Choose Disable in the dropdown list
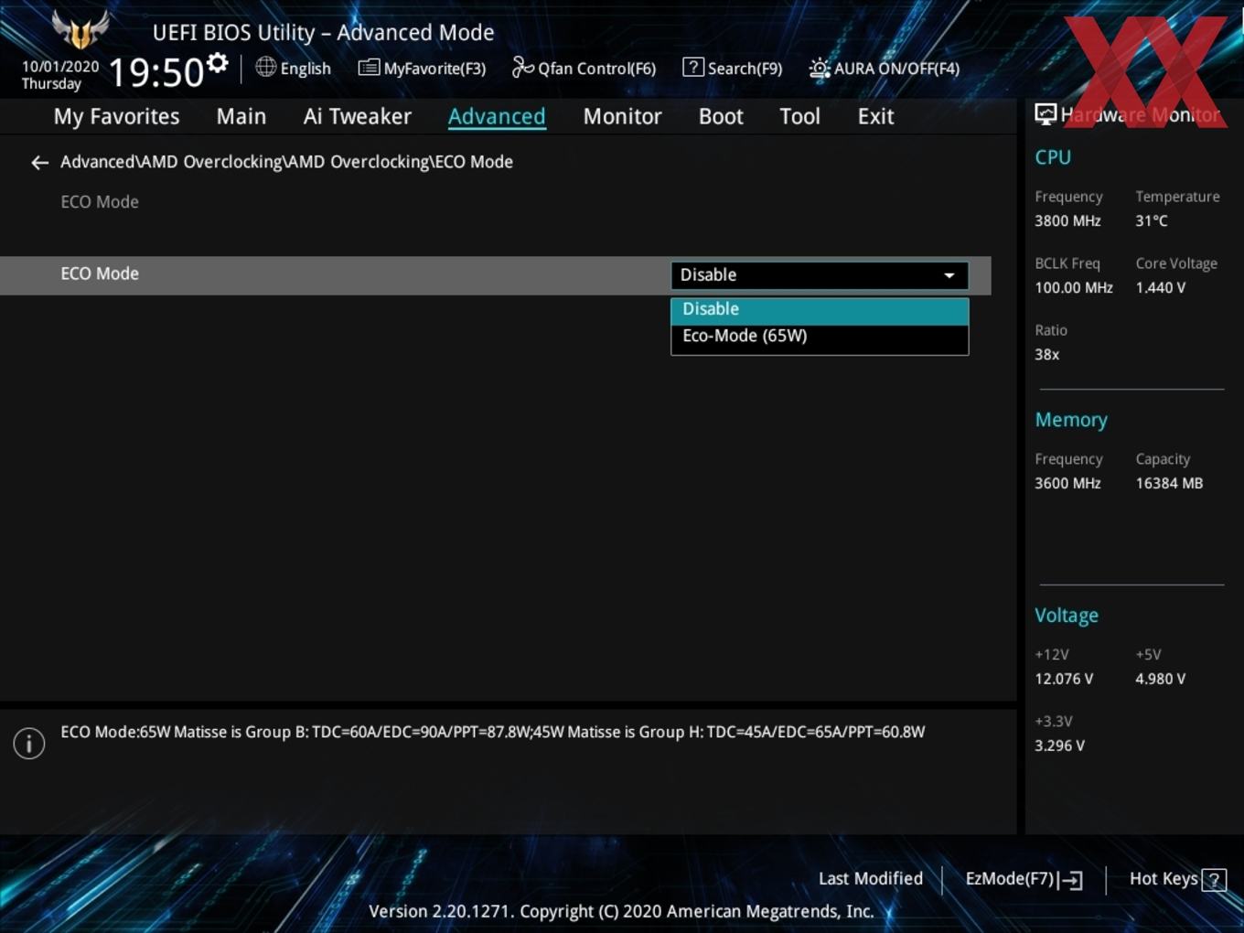The image size is (1244, 933). (820, 309)
